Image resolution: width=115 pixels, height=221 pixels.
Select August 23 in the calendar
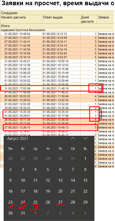[x=10, y=202]
